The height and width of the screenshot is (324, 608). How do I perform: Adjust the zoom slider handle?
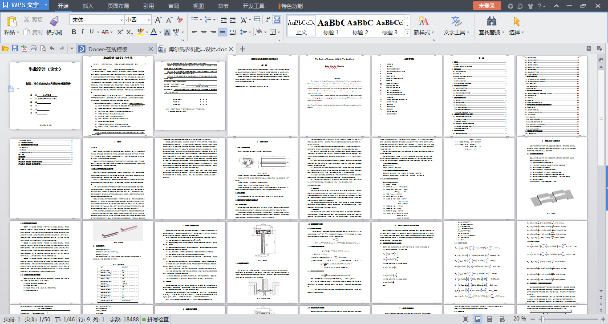point(543,319)
